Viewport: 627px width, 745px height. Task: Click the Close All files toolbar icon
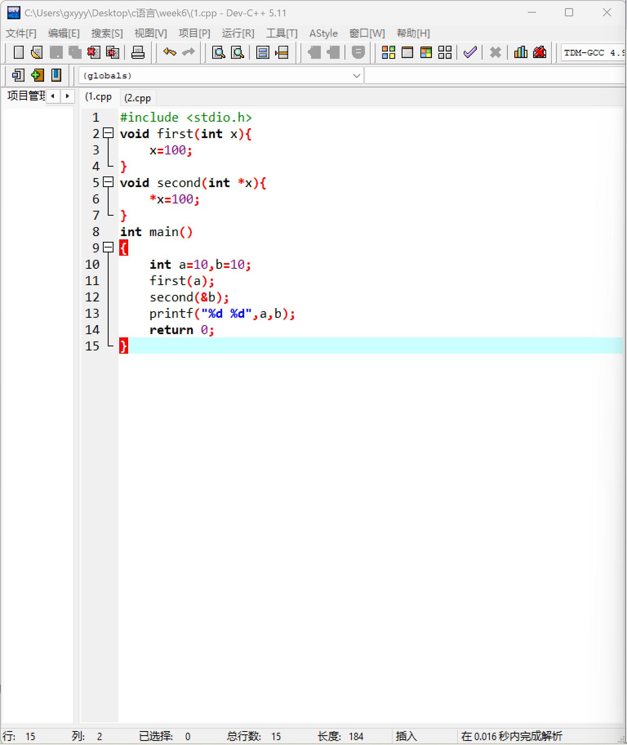(112, 52)
